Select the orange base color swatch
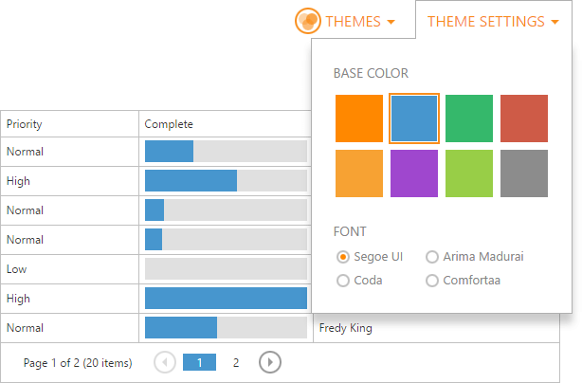Viewport: 582px width, 383px height. tap(359, 119)
